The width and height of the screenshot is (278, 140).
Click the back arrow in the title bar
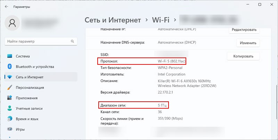(x=6, y=6)
